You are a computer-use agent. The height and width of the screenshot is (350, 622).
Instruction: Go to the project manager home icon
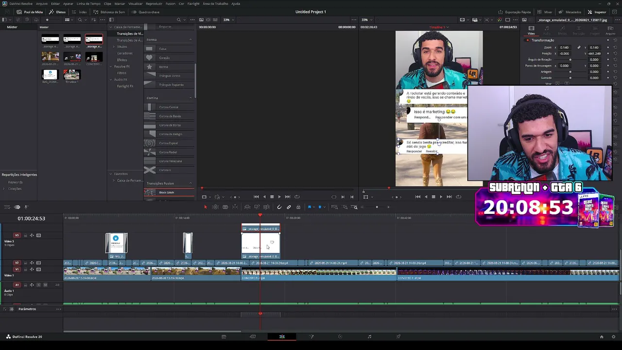601,336
